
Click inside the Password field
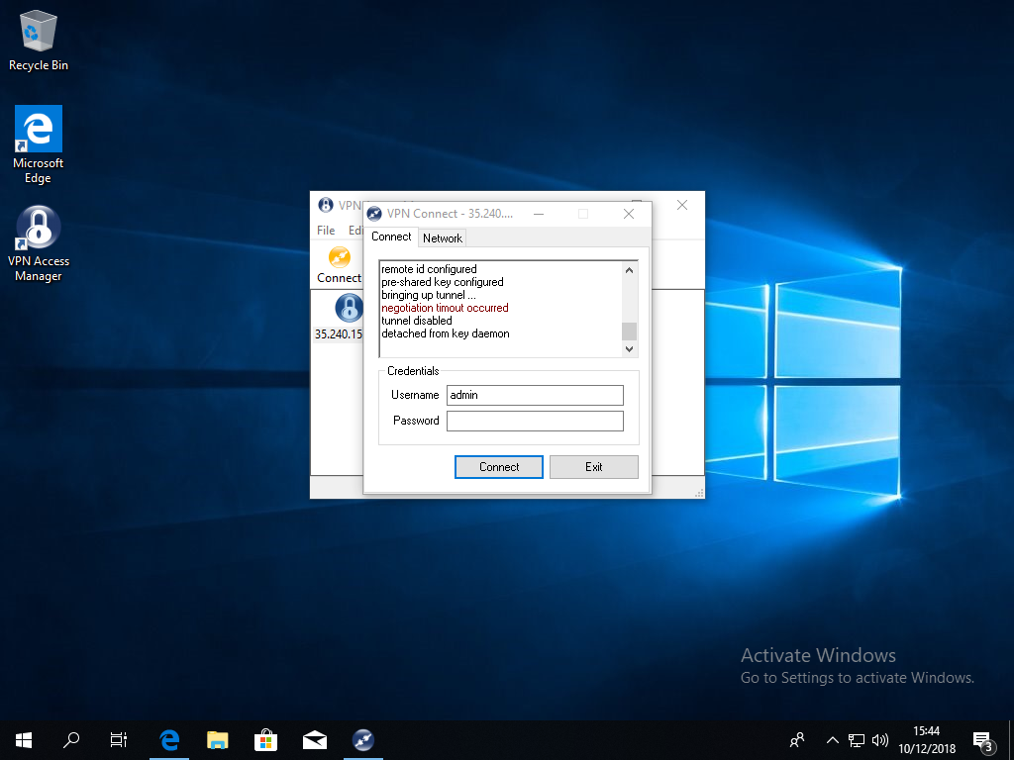pyautogui.click(x=535, y=420)
